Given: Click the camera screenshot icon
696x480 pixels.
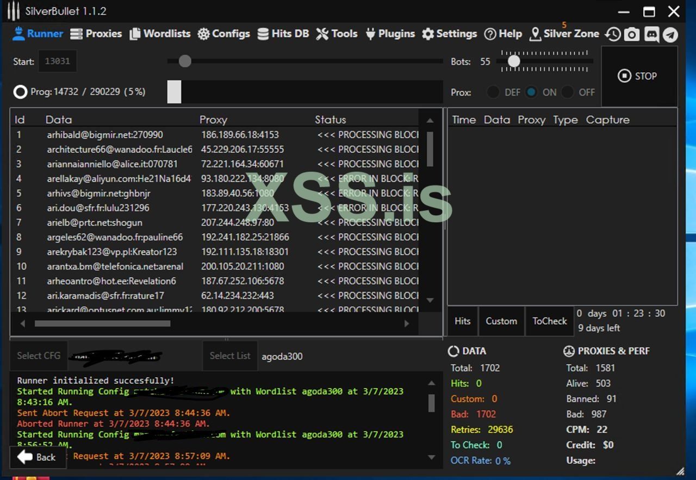Looking at the screenshot, I should (x=631, y=34).
